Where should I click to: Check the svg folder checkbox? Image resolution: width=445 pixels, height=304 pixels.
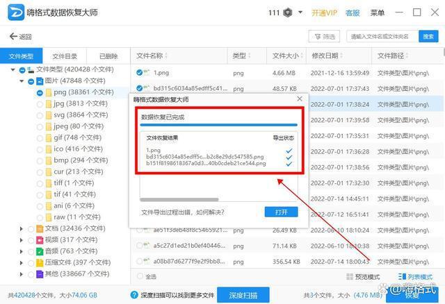pyautogui.click(x=40, y=116)
